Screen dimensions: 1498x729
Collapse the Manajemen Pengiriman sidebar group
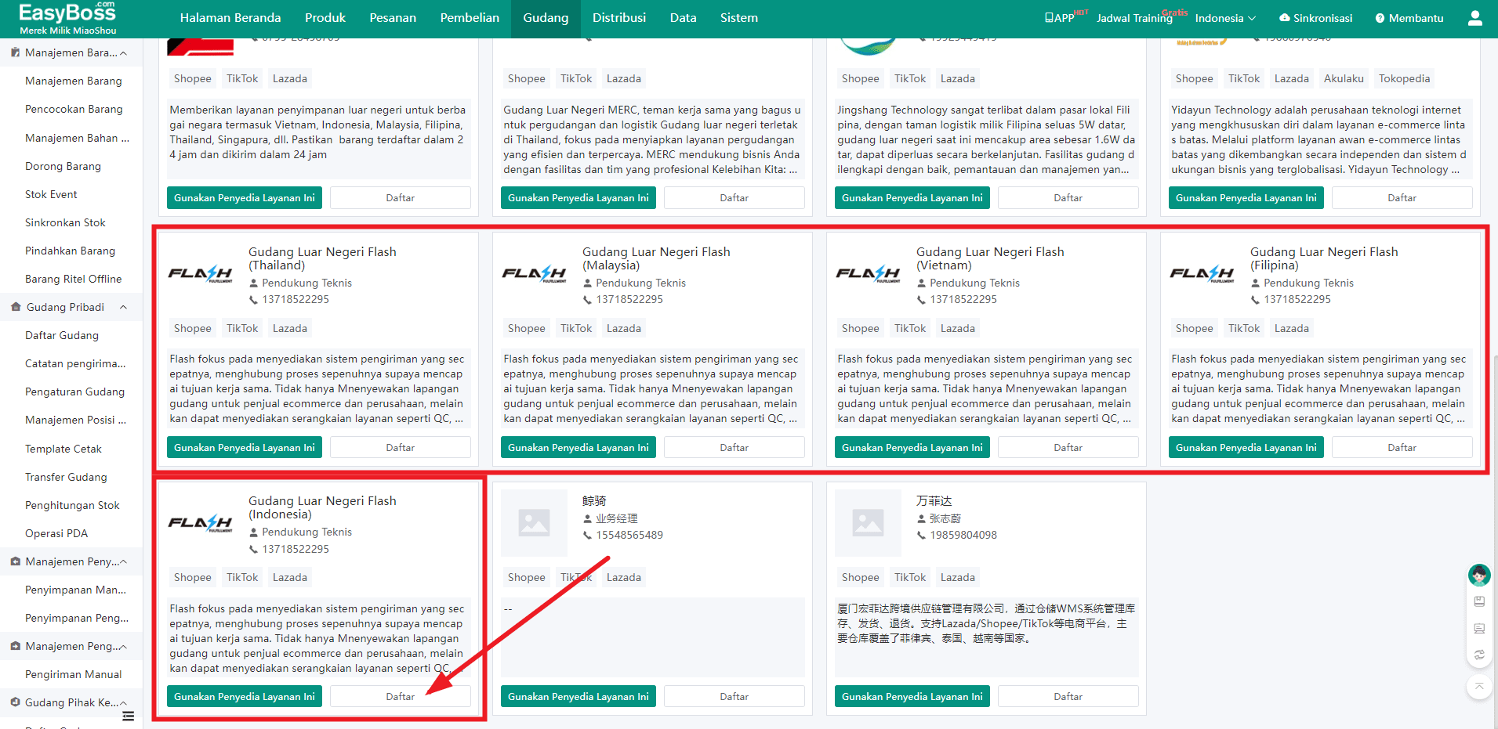[123, 646]
